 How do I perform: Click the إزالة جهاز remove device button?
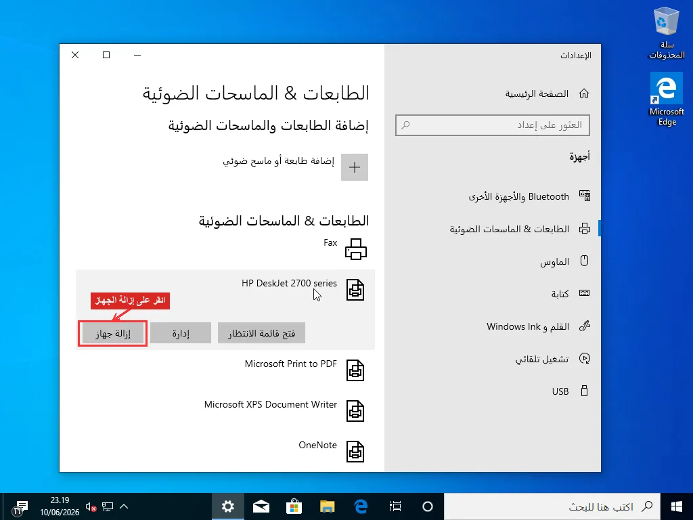click(x=113, y=333)
